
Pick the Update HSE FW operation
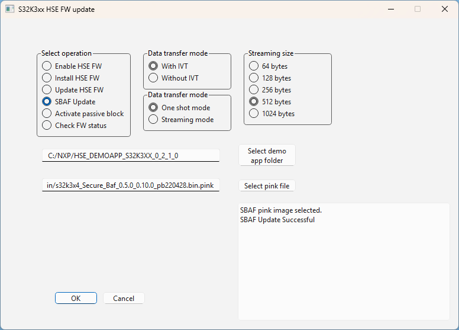(x=47, y=90)
